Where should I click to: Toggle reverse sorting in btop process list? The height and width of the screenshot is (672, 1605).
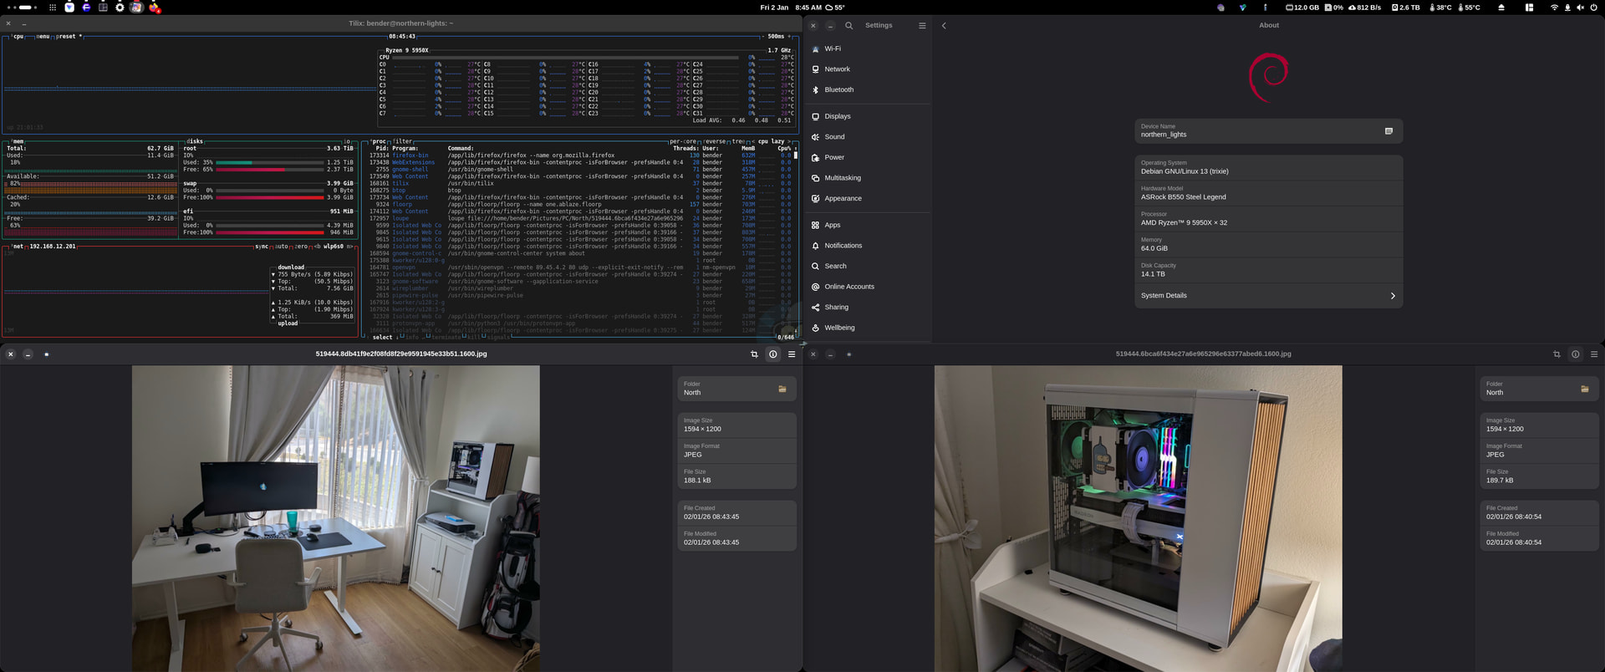[715, 141]
